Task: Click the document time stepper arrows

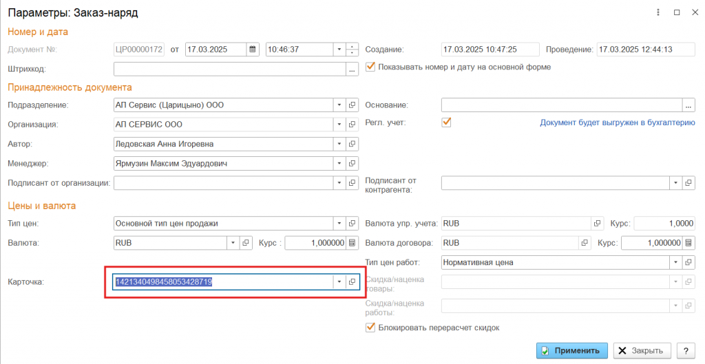Action: [x=352, y=50]
